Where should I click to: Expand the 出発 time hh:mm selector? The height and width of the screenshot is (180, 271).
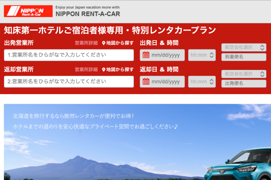[202, 55]
